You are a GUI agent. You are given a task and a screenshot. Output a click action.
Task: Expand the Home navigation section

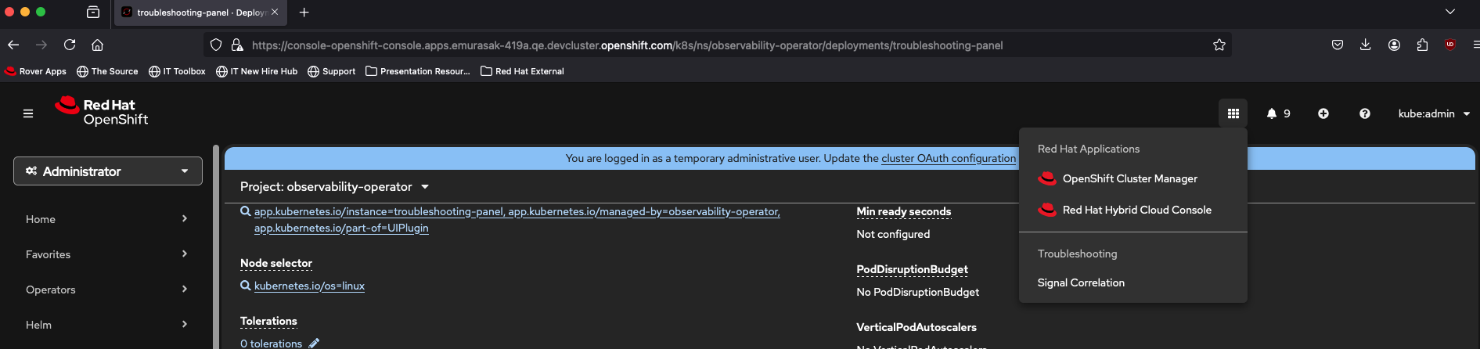point(107,219)
